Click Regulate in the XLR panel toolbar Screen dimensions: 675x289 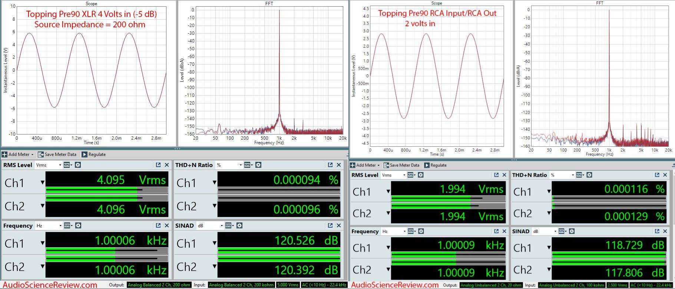coord(94,154)
